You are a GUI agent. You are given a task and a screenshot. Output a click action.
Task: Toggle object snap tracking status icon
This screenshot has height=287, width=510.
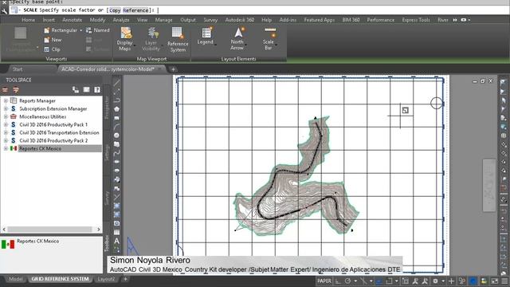click(x=363, y=281)
